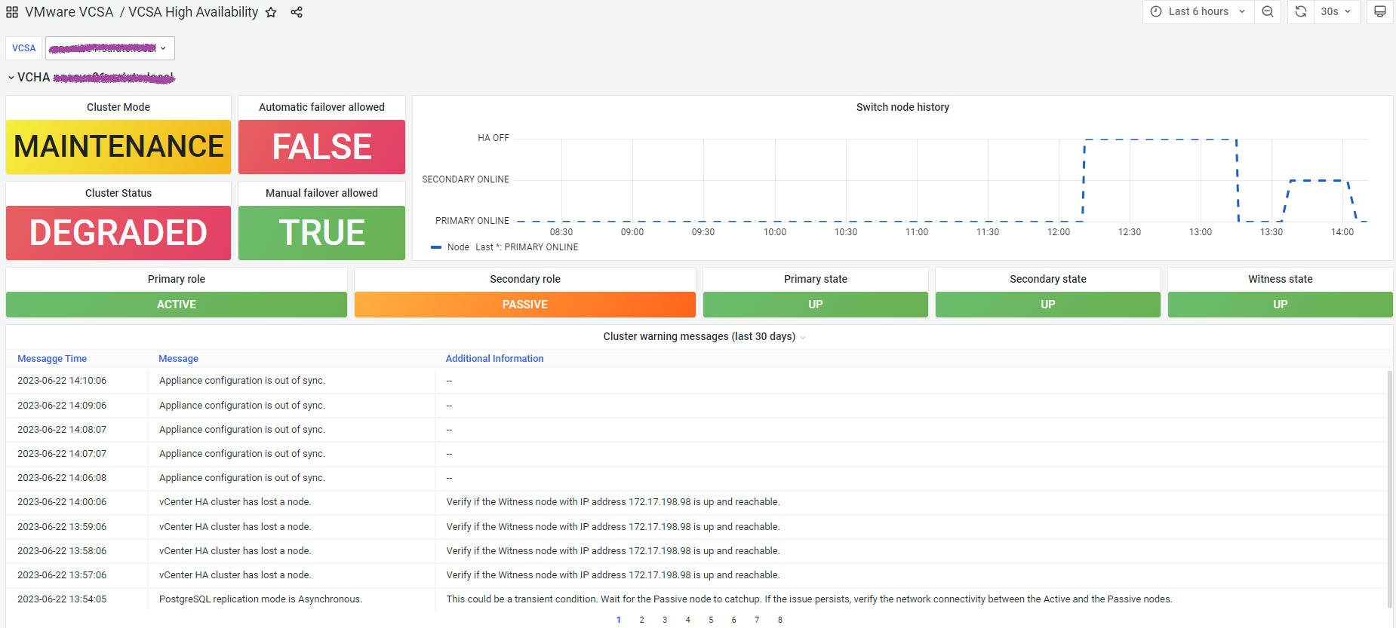Image resolution: width=1396 pixels, height=628 pixels.
Task: Click the 12:00 tick on chart timeline
Action: pos(1059,232)
